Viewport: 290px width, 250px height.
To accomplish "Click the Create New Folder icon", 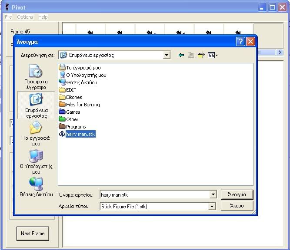I will click(201, 55).
